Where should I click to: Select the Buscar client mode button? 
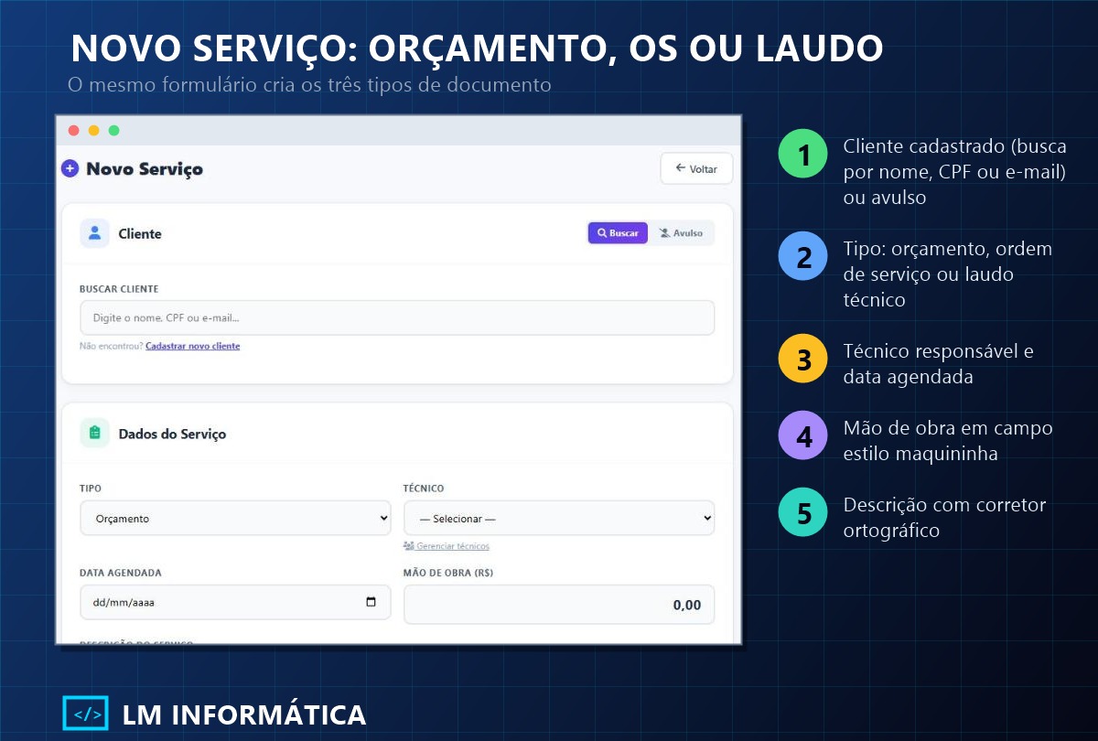pyautogui.click(x=618, y=233)
